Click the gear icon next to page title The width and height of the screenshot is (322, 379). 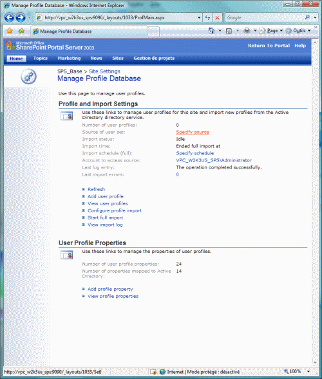(28, 77)
